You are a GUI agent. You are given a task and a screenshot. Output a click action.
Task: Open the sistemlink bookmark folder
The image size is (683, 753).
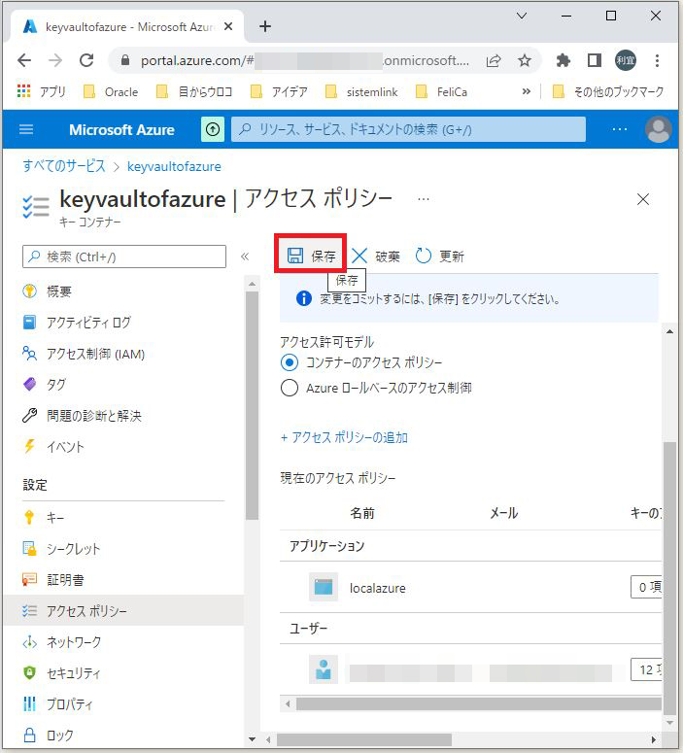pos(361,91)
